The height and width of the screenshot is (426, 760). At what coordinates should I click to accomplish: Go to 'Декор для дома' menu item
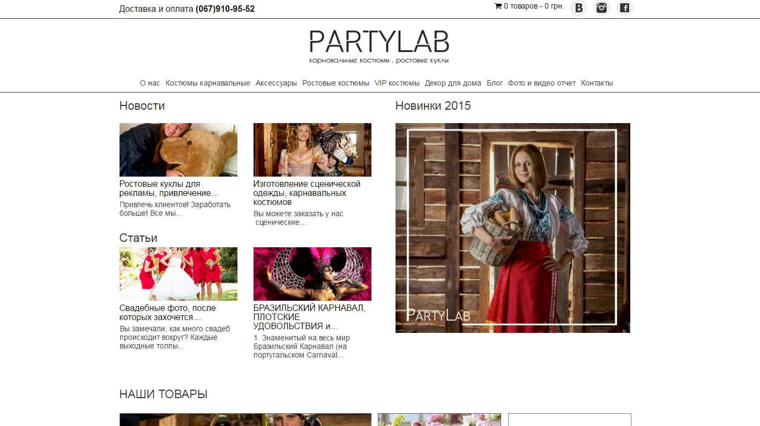453,83
